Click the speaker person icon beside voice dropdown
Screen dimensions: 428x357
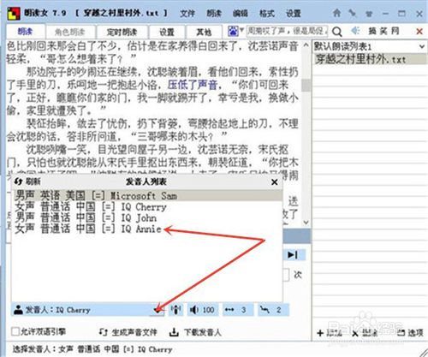175,310
